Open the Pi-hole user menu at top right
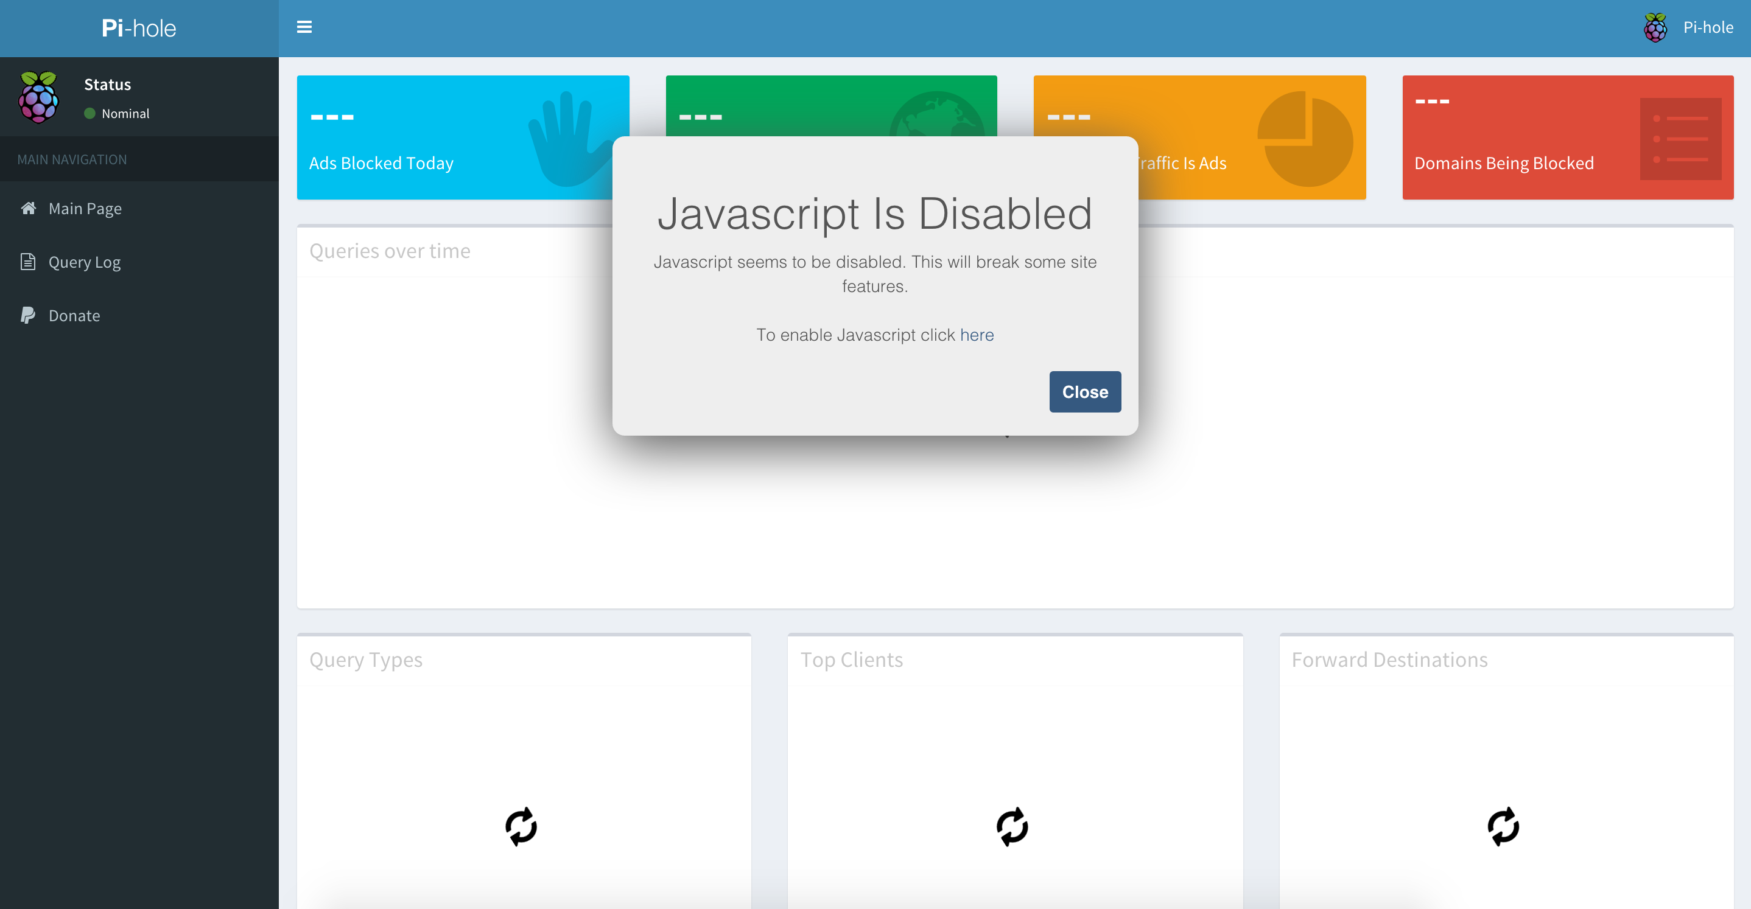 (1688, 28)
